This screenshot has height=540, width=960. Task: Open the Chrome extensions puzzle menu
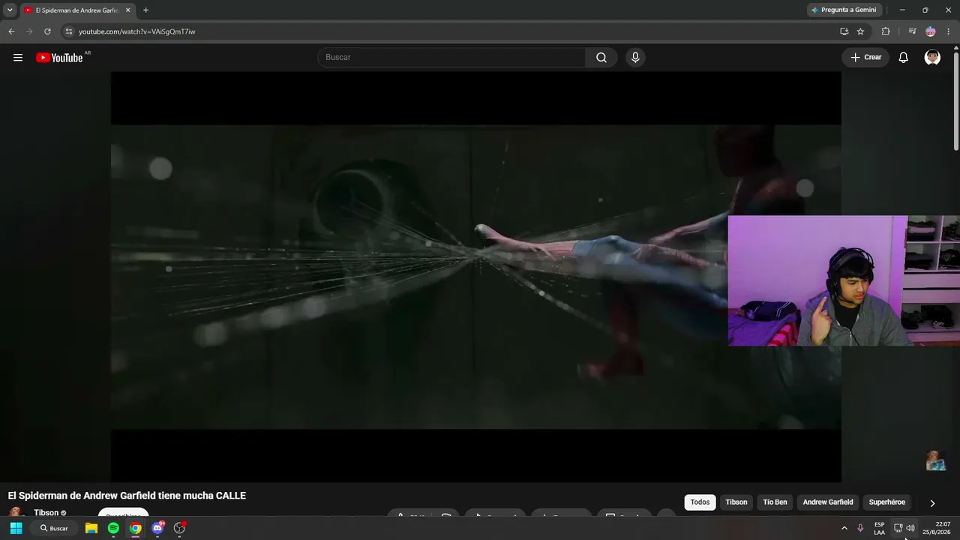point(886,31)
